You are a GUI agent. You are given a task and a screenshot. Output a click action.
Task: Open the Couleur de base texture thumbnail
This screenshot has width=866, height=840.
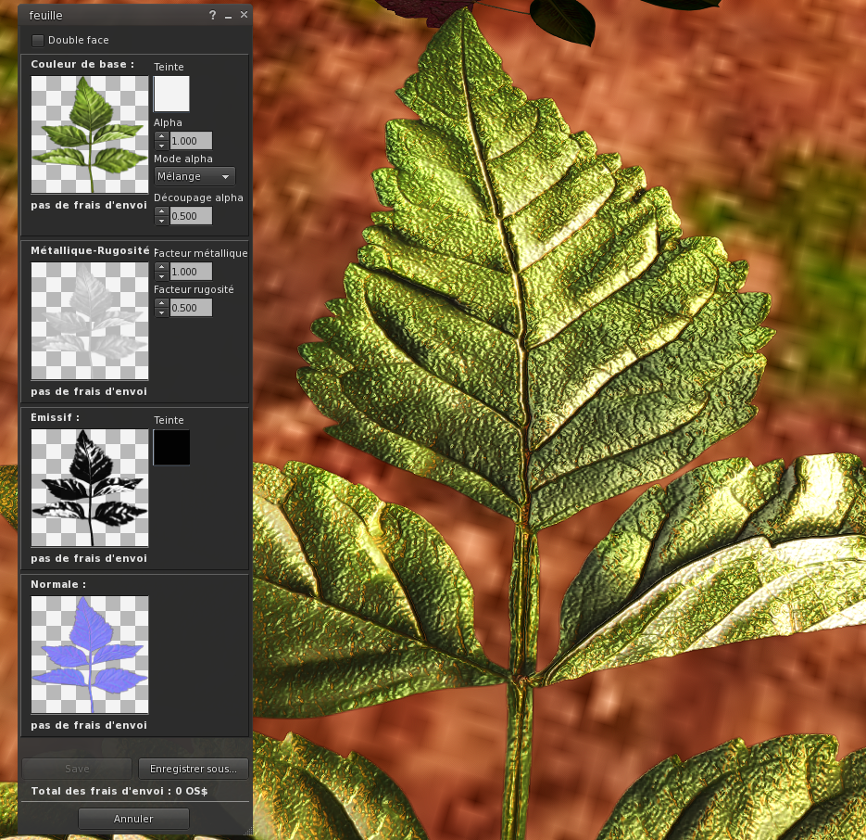click(90, 134)
